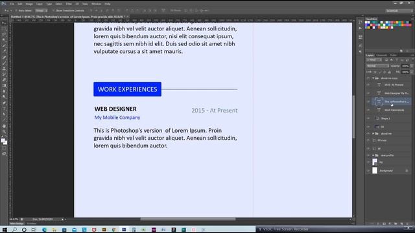Hide the Background layer

click(x=368, y=171)
